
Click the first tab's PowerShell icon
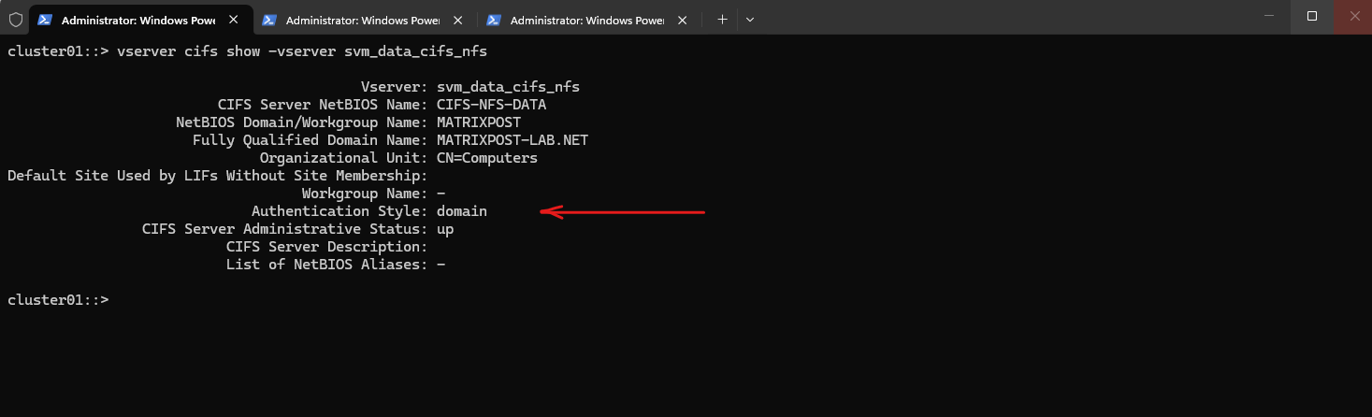[44, 19]
